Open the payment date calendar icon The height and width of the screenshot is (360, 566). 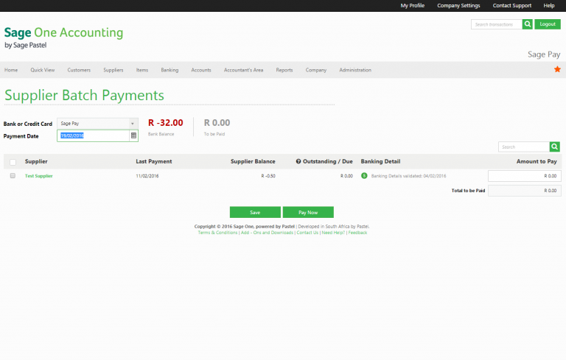click(x=133, y=135)
